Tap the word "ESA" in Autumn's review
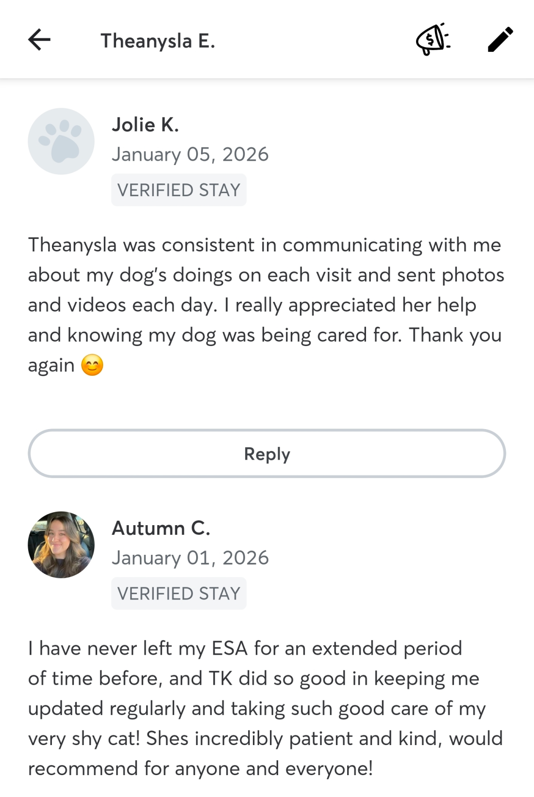This screenshot has height=797, width=534. click(230, 648)
